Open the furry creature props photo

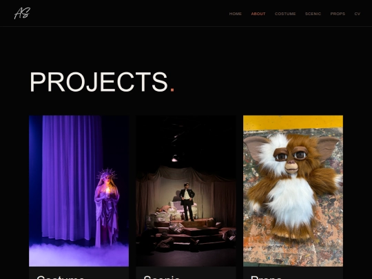click(x=293, y=191)
